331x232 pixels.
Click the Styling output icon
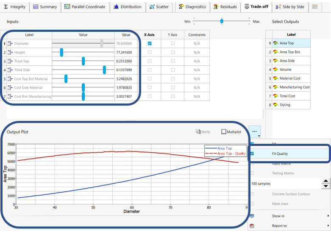click(275, 105)
